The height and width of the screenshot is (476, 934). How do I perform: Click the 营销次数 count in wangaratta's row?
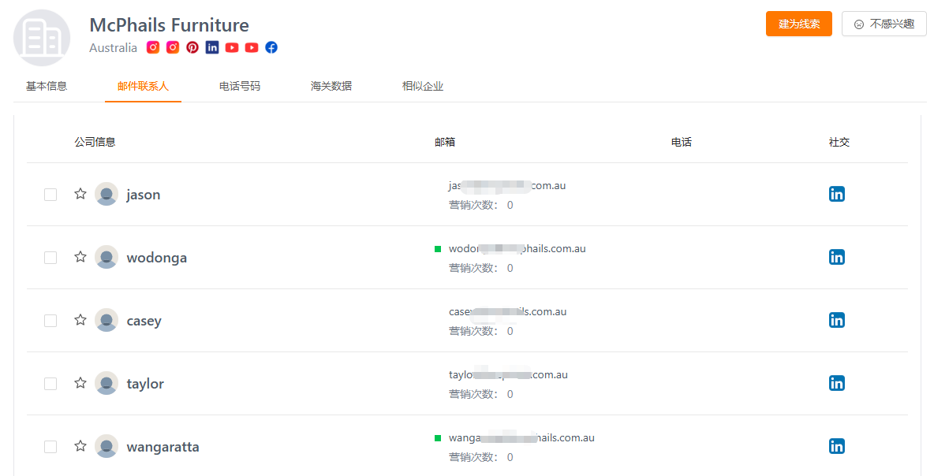point(480,458)
